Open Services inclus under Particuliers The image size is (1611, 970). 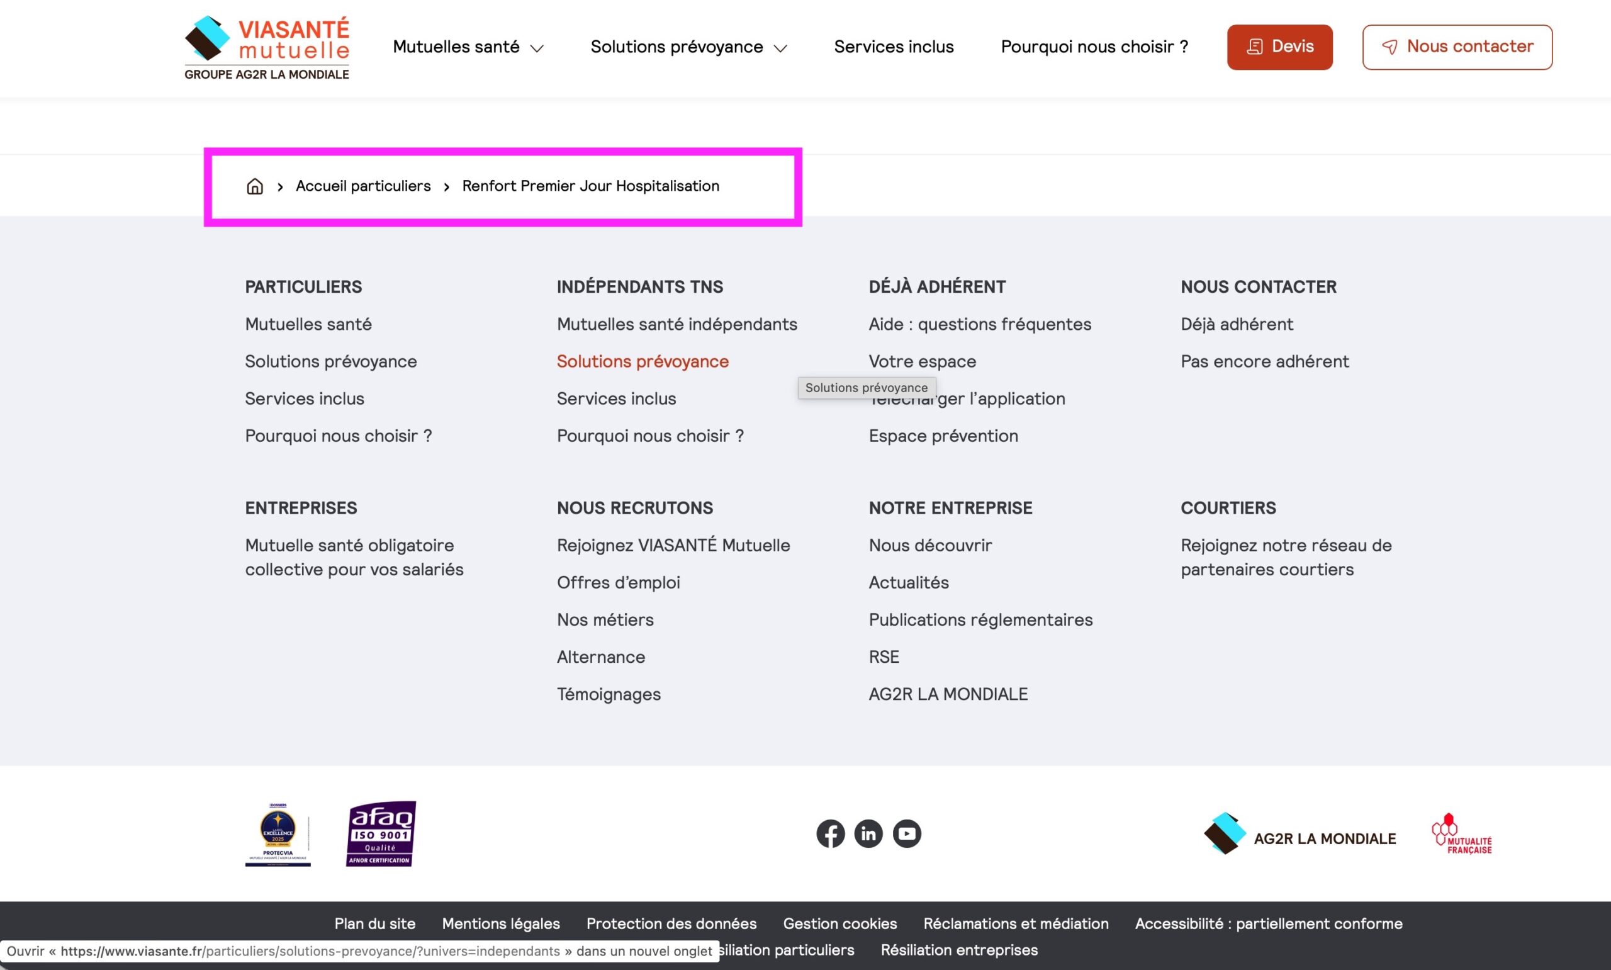305,398
